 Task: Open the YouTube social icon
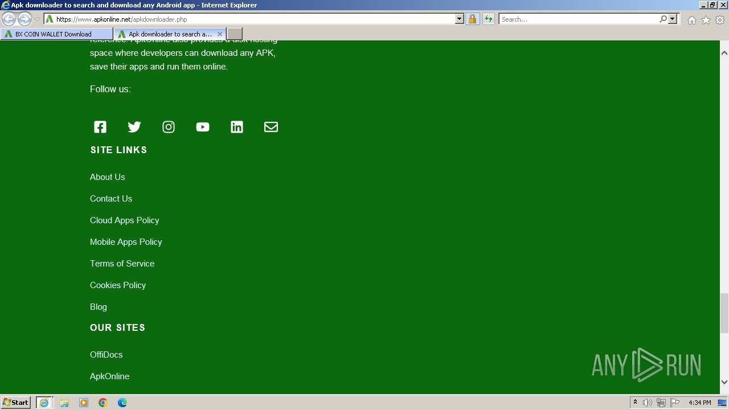tap(203, 127)
